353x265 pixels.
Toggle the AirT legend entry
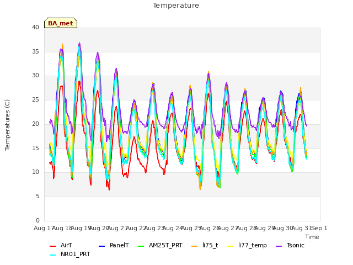61,245
